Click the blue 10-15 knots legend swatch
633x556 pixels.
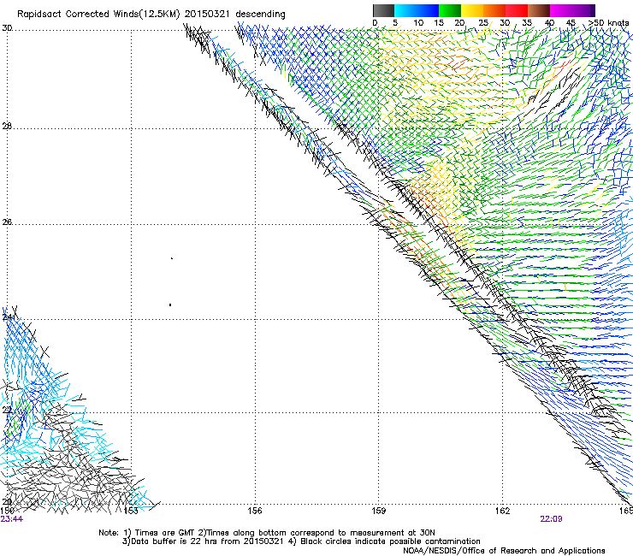(428, 10)
